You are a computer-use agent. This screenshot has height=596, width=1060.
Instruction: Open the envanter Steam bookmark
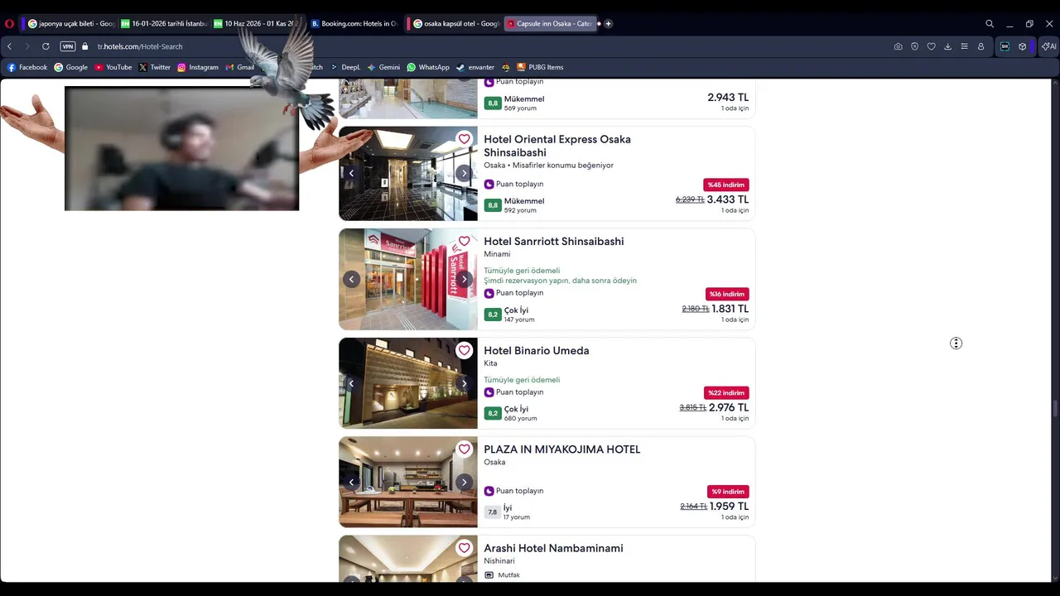[475, 67]
